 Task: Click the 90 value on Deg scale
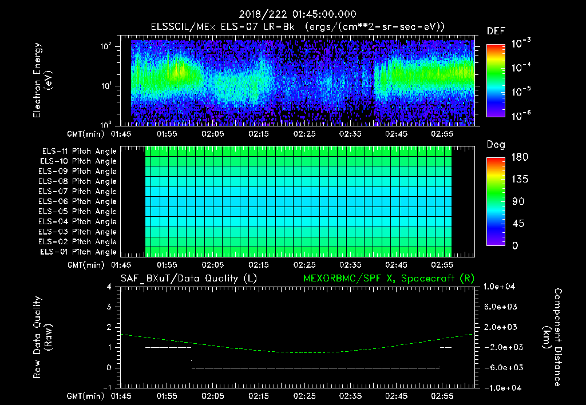pyautogui.click(x=518, y=202)
